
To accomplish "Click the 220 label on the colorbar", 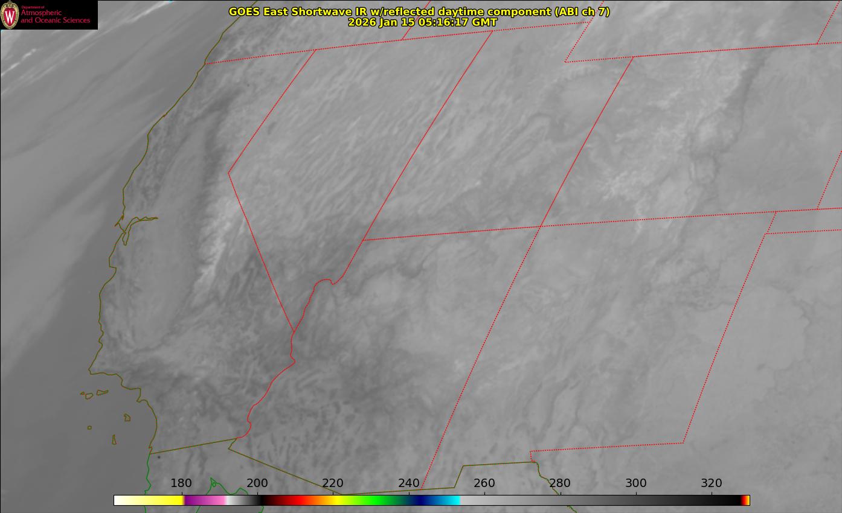I will click(333, 483).
